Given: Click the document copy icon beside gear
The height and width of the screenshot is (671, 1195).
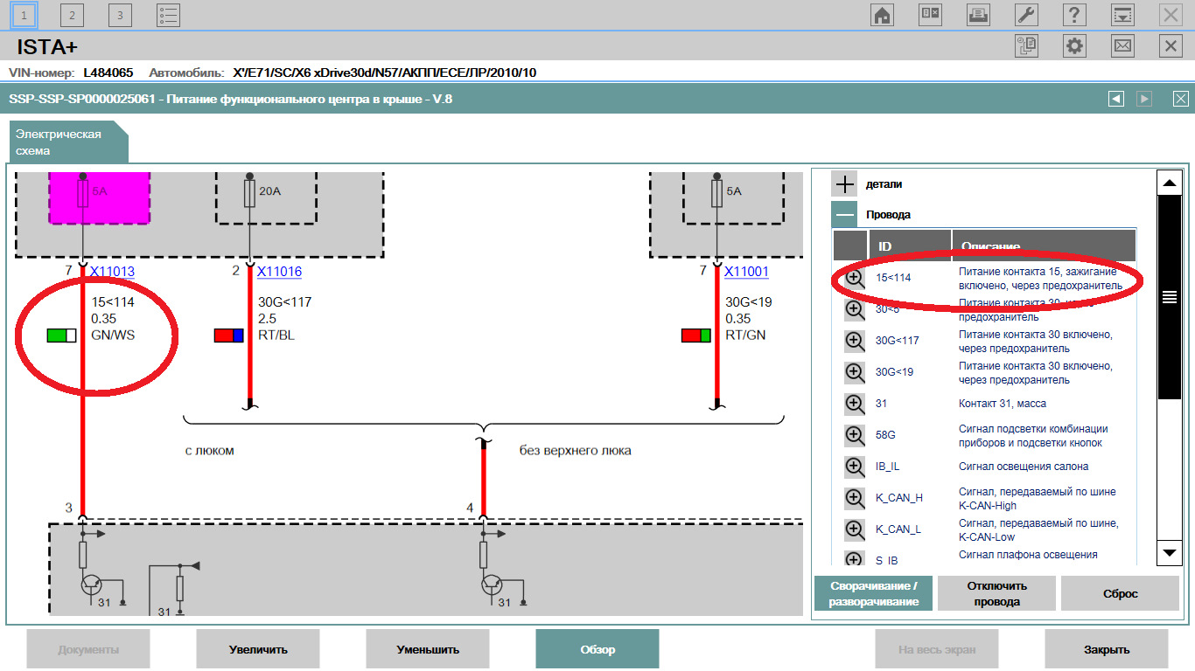Looking at the screenshot, I should click(1026, 46).
